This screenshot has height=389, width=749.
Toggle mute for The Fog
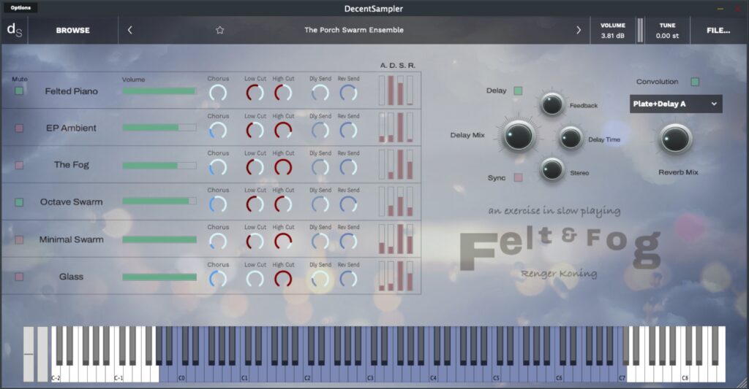(x=19, y=165)
